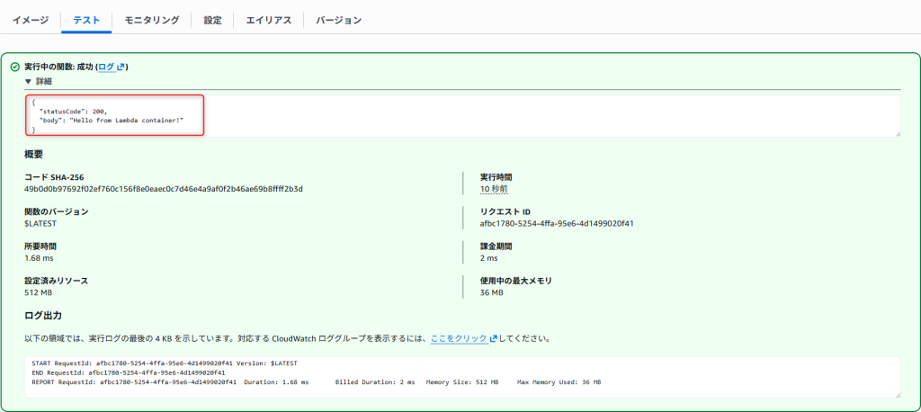Click external-link icon beside ログ
Viewport: 921px width, 412px height.
click(121, 67)
